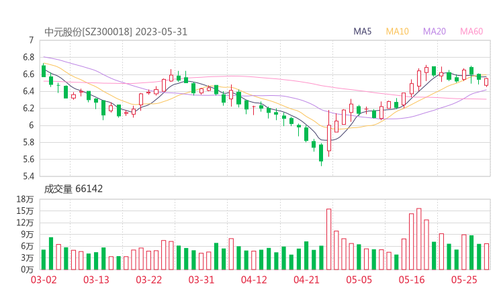The height and width of the screenshot is (295, 497).
Task: Click the lowest green candlestick near 5.6
Action: click(x=321, y=153)
